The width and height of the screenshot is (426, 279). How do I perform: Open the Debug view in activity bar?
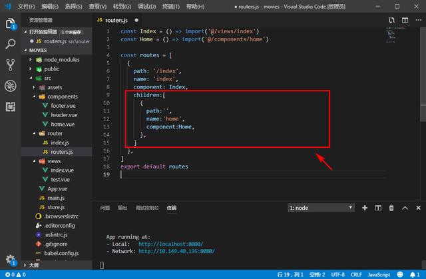(x=11, y=86)
